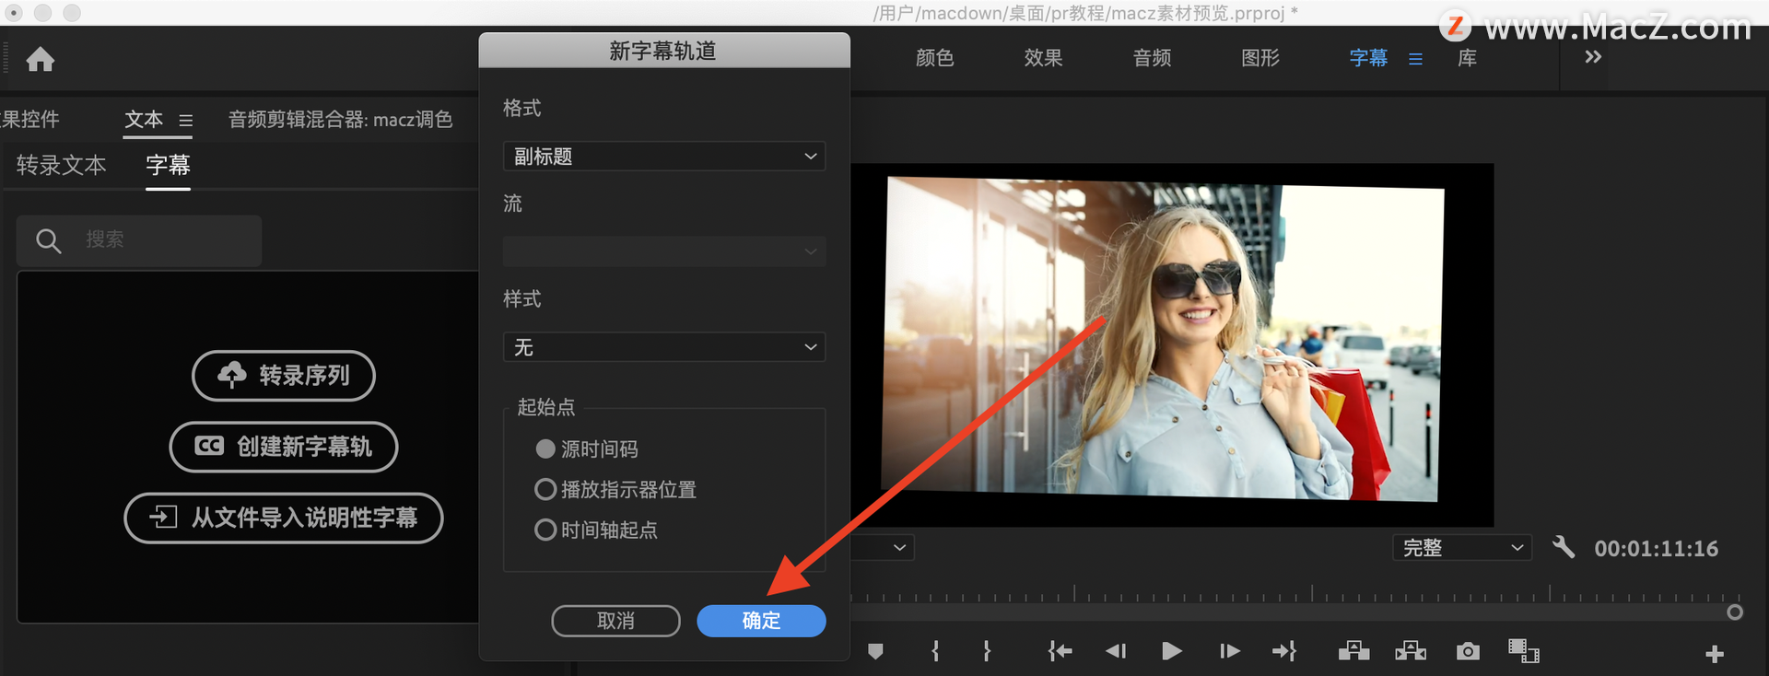Viewport: 1769px width, 676px height.
Task: Show more workspaces with double chevron
Action: click(x=1593, y=57)
